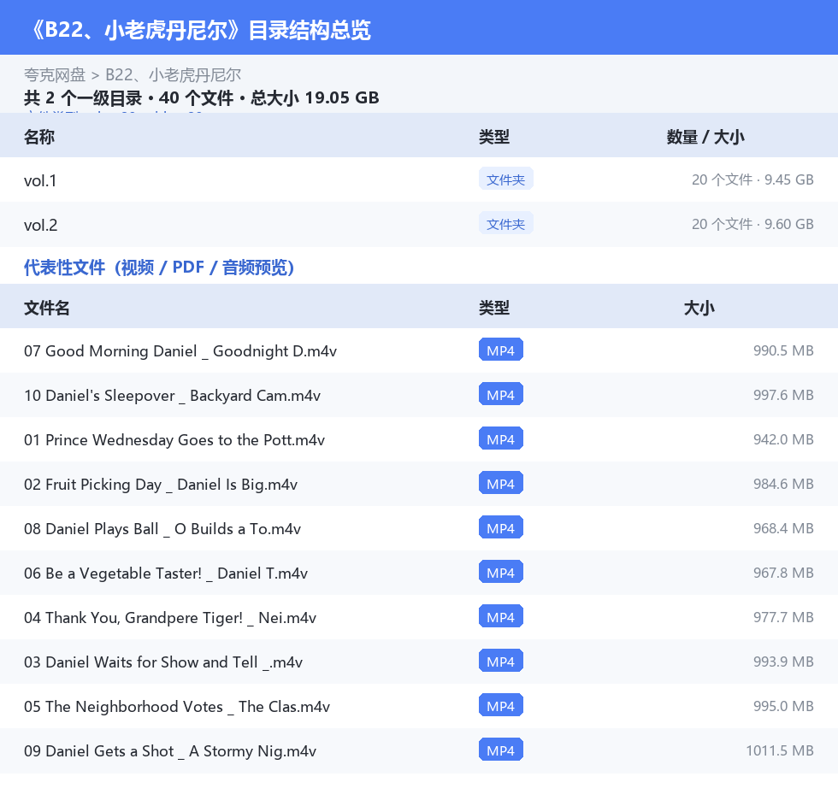This screenshot has height=800, width=838.
Task: Click the '代表性文件' section heading
Action: [x=159, y=267]
